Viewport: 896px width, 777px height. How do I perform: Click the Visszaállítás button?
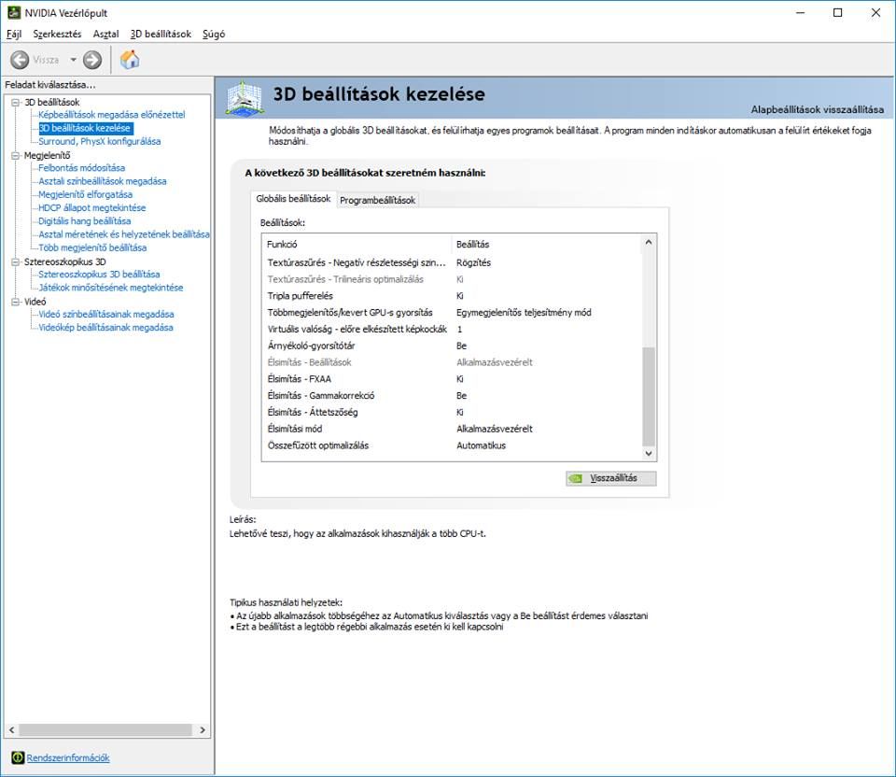[x=610, y=478]
